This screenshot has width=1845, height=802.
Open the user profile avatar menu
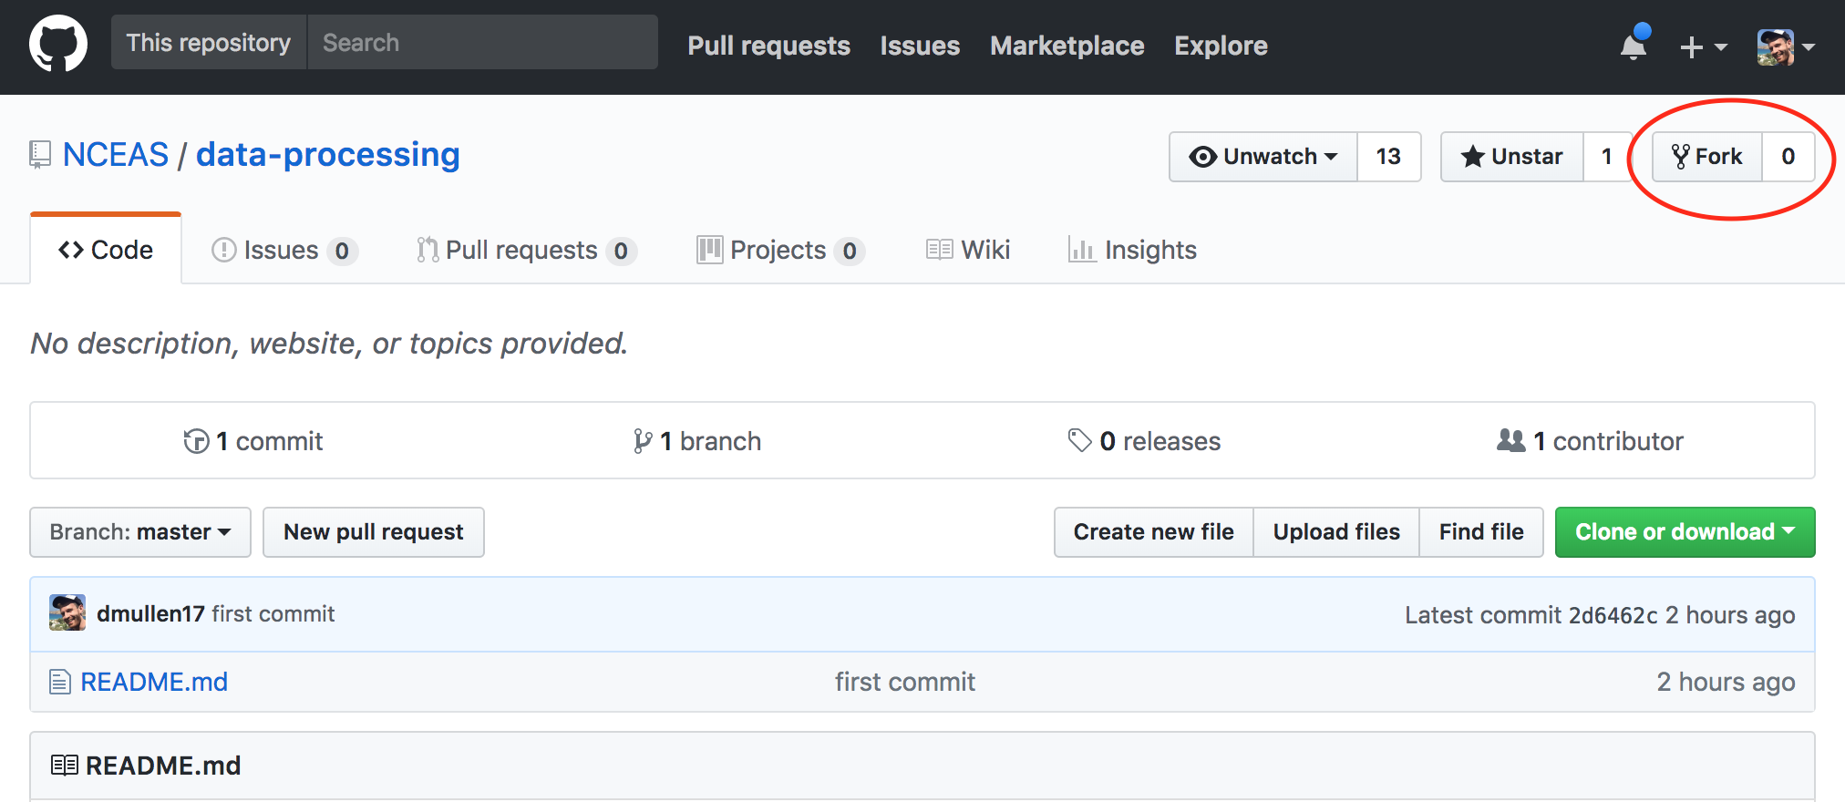(x=1785, y=46)
